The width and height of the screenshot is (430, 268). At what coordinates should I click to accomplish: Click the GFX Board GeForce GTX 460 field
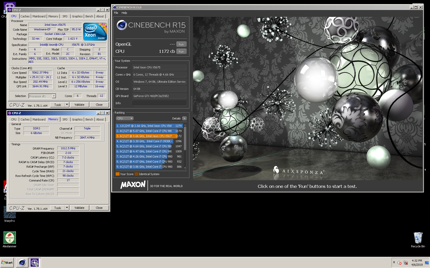point(159,96)
